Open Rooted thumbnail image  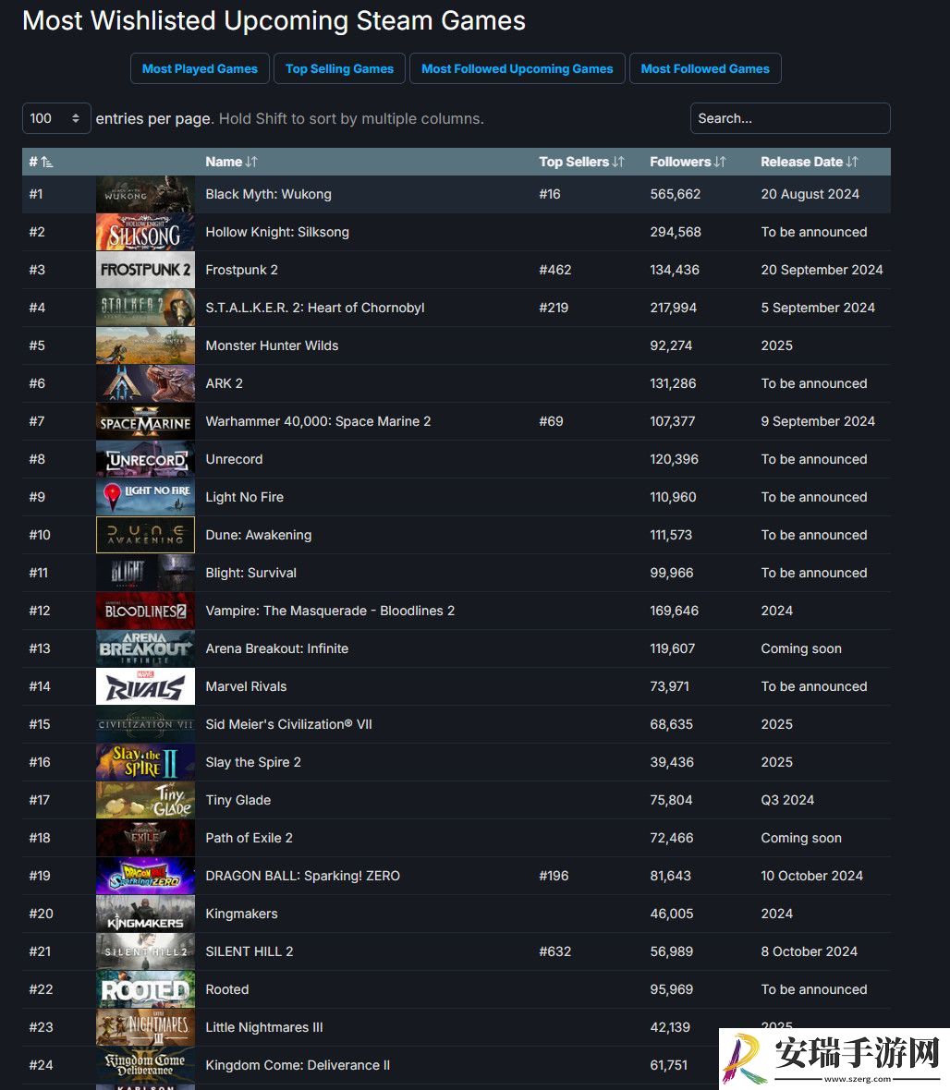tap(145, 990)
